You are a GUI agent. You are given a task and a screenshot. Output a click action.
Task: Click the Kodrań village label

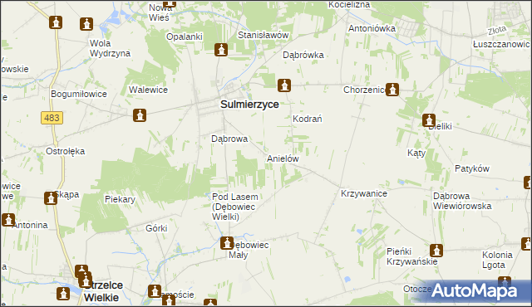pos(307,119)
